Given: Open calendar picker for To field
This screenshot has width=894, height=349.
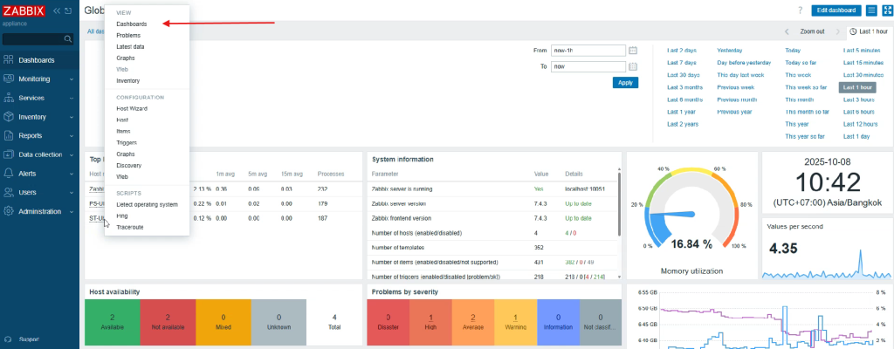Looking at the screenshot, I should [633, 66].
